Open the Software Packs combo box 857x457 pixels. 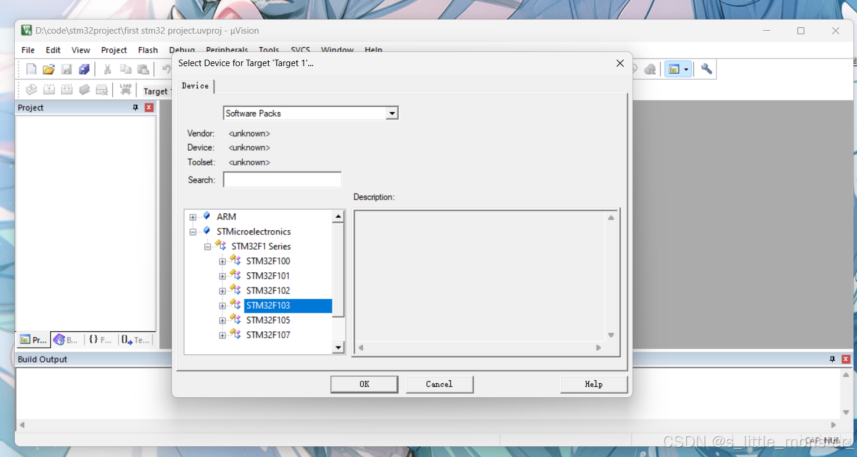tap(392, 113)
